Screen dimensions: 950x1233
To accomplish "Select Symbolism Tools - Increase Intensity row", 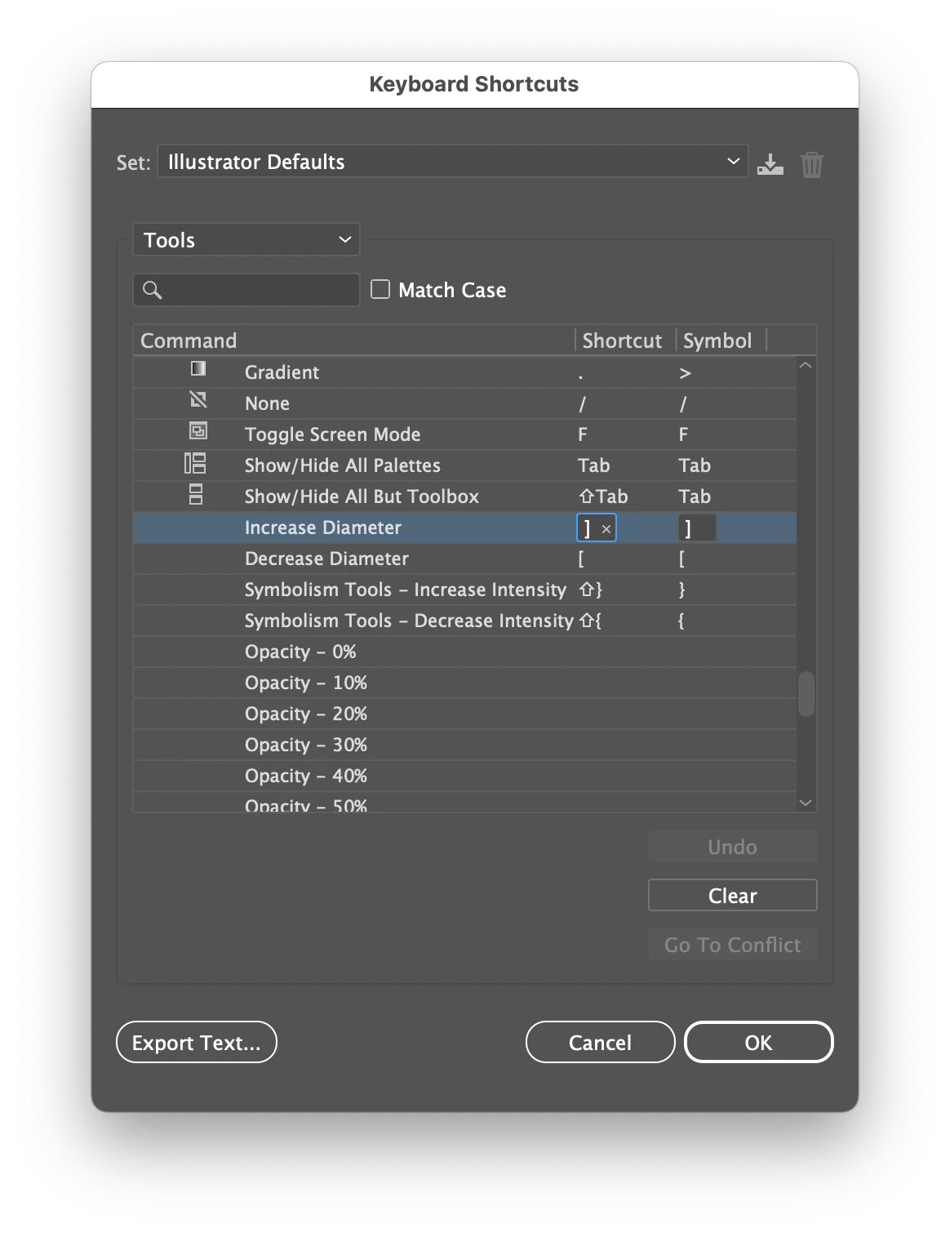I will [465, 590].
